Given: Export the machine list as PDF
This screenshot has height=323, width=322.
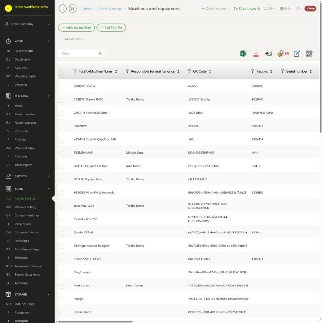Looking at the screenshot, I should click(256, 54).
